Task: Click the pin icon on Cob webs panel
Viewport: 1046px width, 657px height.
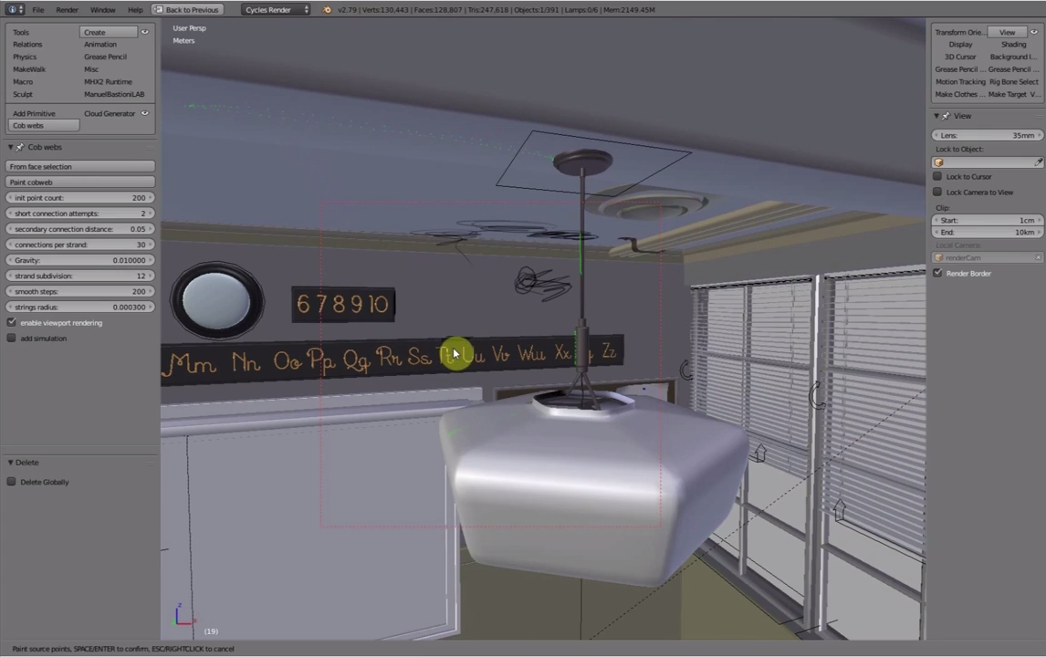Action: coord(20,148)
